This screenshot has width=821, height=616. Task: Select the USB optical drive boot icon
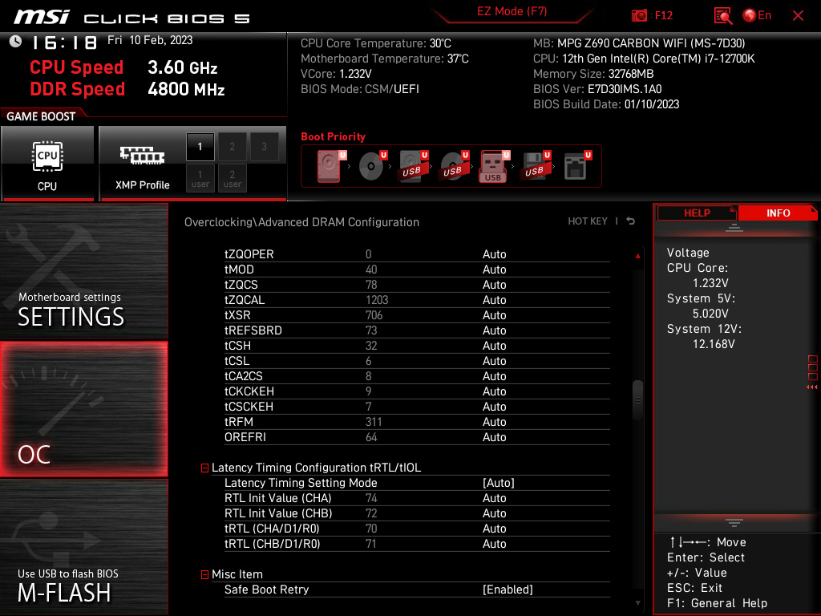point(454,166)
